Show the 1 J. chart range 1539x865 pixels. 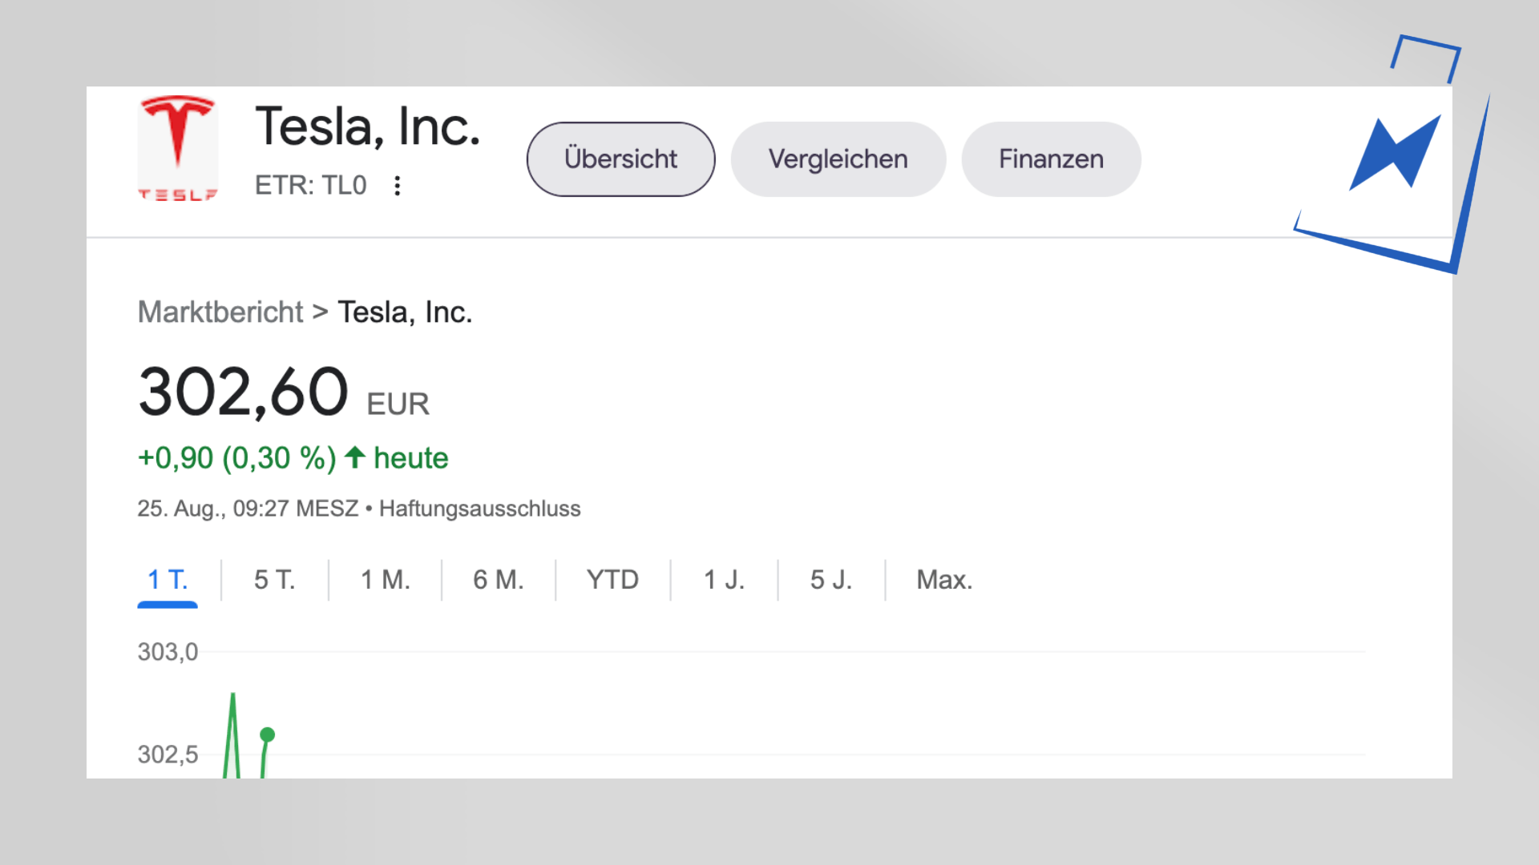point(724,579)
